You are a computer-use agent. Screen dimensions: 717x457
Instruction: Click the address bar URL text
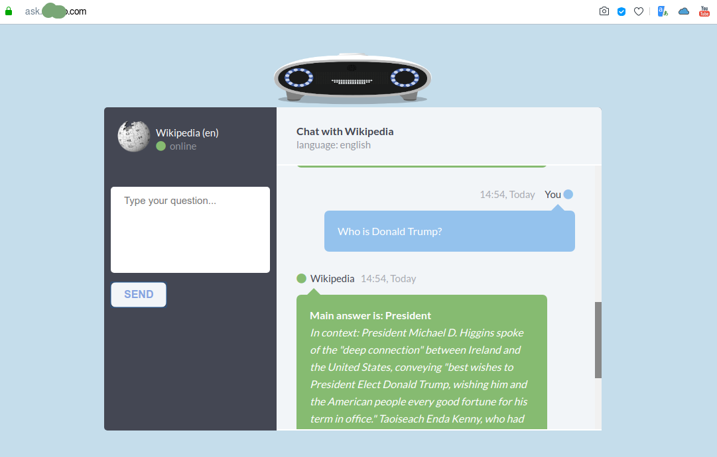pos(56,11)
